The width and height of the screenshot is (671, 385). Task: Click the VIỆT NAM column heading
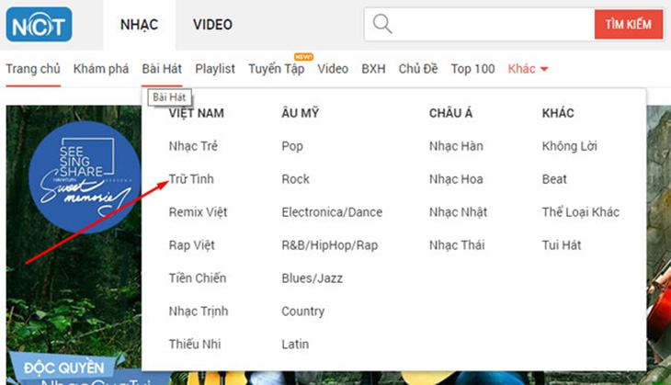(x=197, y=113)
